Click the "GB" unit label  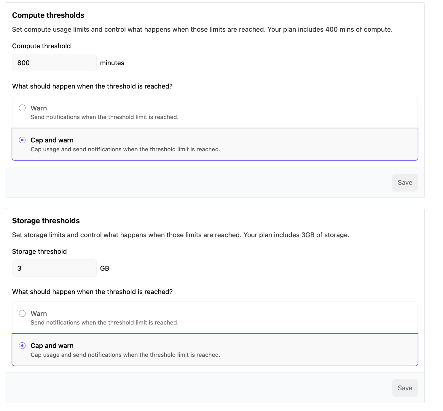tap(105, 268)
